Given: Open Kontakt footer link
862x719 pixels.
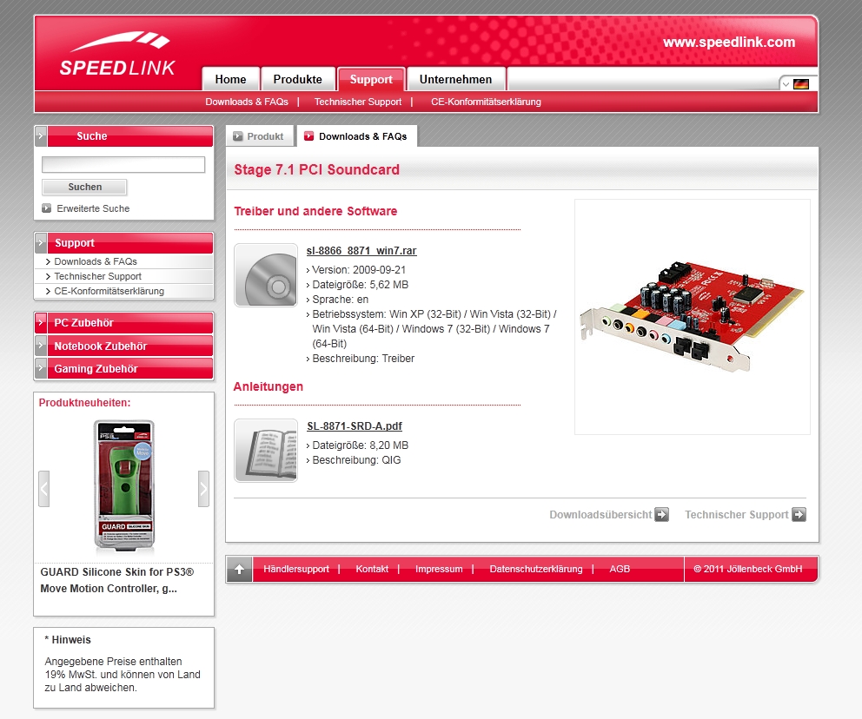Looking at the screenshot, I should point(372,569).
